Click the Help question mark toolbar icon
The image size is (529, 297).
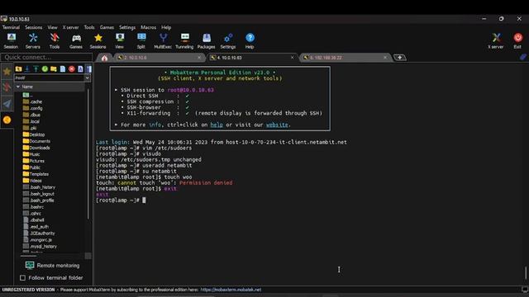[x=250, y=40]
